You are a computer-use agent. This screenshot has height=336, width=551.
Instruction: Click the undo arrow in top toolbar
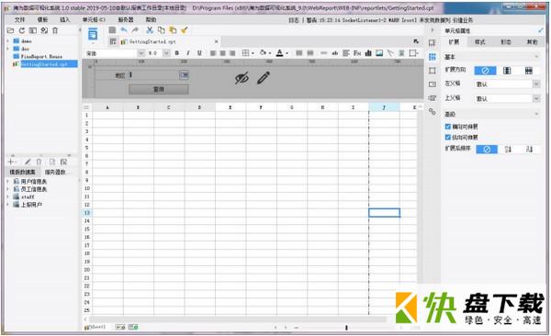coord(124,30)
